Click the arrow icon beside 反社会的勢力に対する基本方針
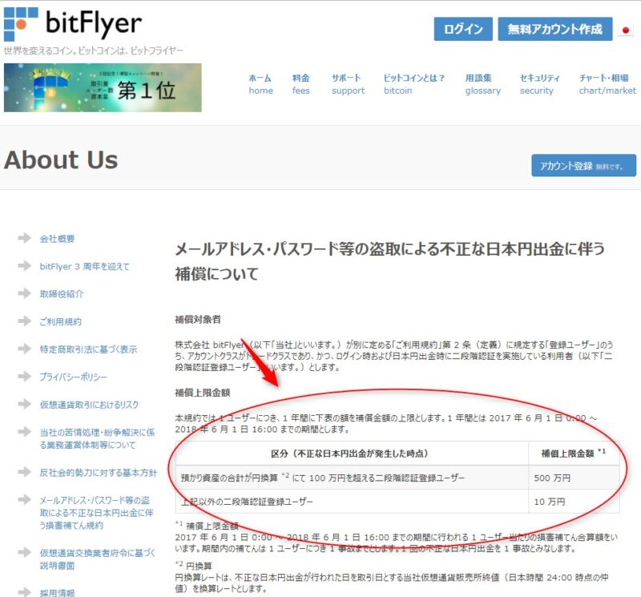Viewport: 641px width, 597px height. click(x=25, y=472)
